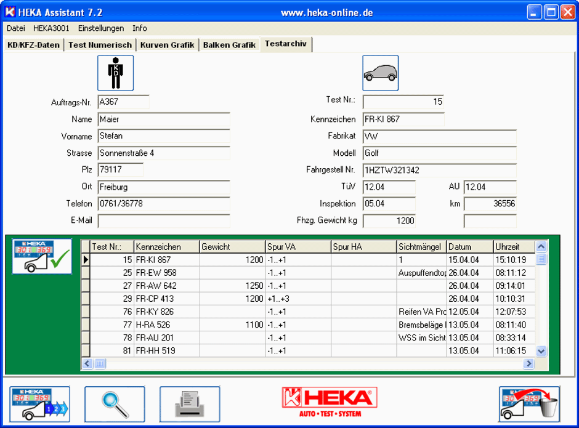Click the Fahrgestell Nr. input field
The height and width of the screenshot is (428, 579).
(x=439, y=170)
